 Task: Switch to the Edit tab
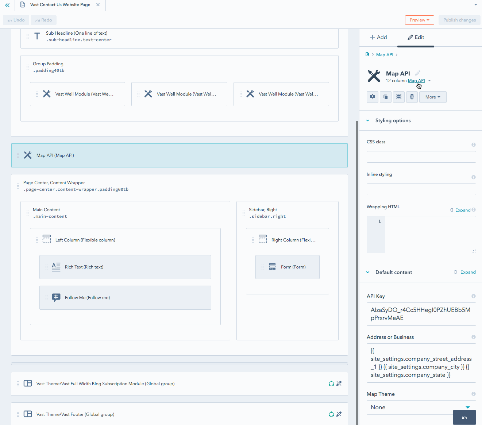416,37
